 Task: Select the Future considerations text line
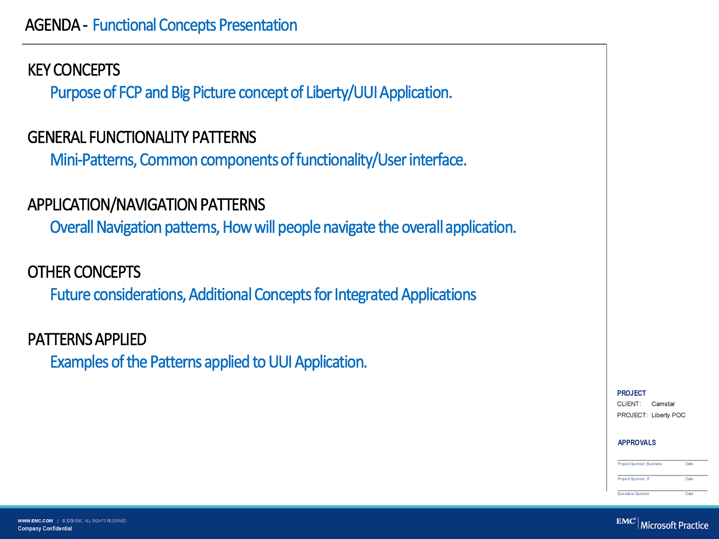click(263, 295)
